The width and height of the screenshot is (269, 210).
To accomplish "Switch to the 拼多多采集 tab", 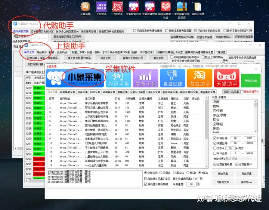I will pos(154,92).
